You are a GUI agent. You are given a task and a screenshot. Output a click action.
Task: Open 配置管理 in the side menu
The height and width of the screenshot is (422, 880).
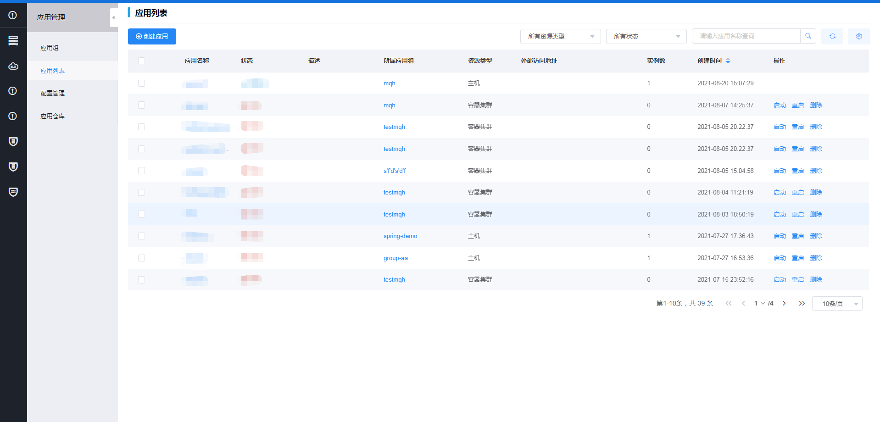(52, 93)
